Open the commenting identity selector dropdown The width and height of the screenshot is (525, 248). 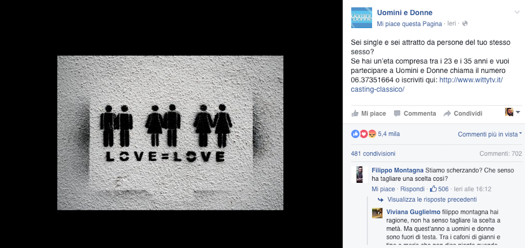512,113
